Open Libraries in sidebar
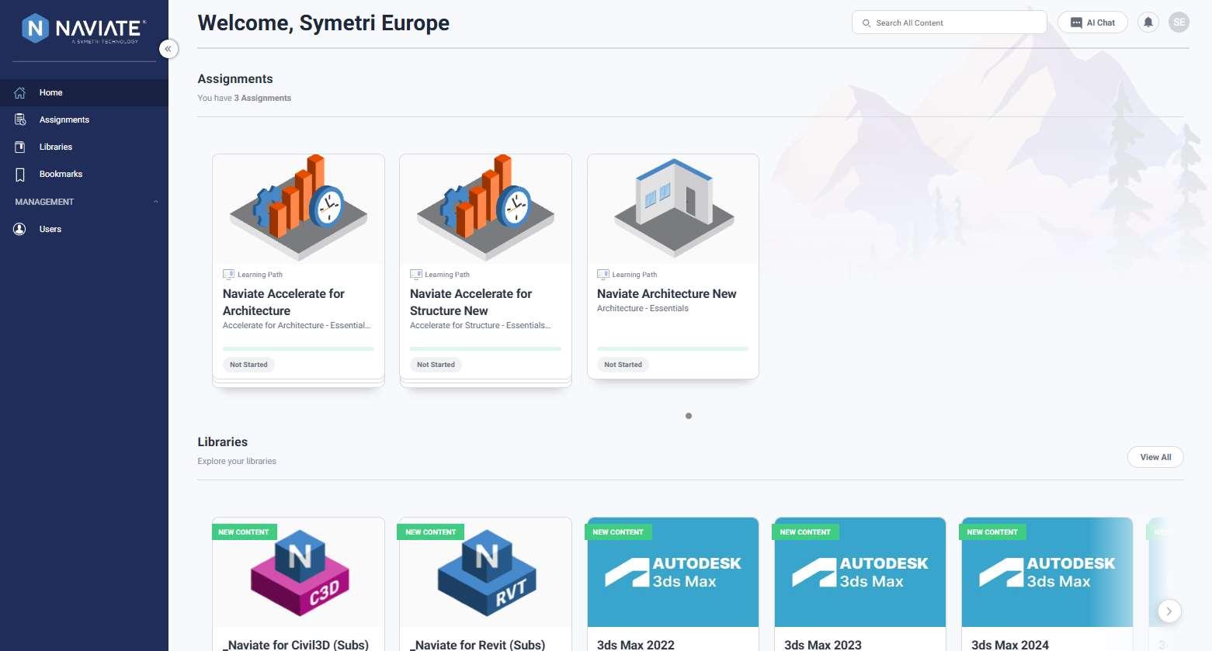 point(84,147)
